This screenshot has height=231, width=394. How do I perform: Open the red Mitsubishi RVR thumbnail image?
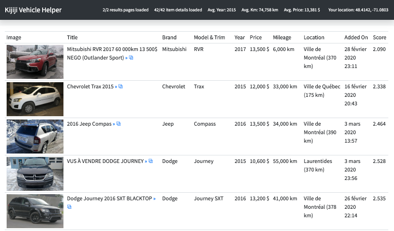point(35,61)
